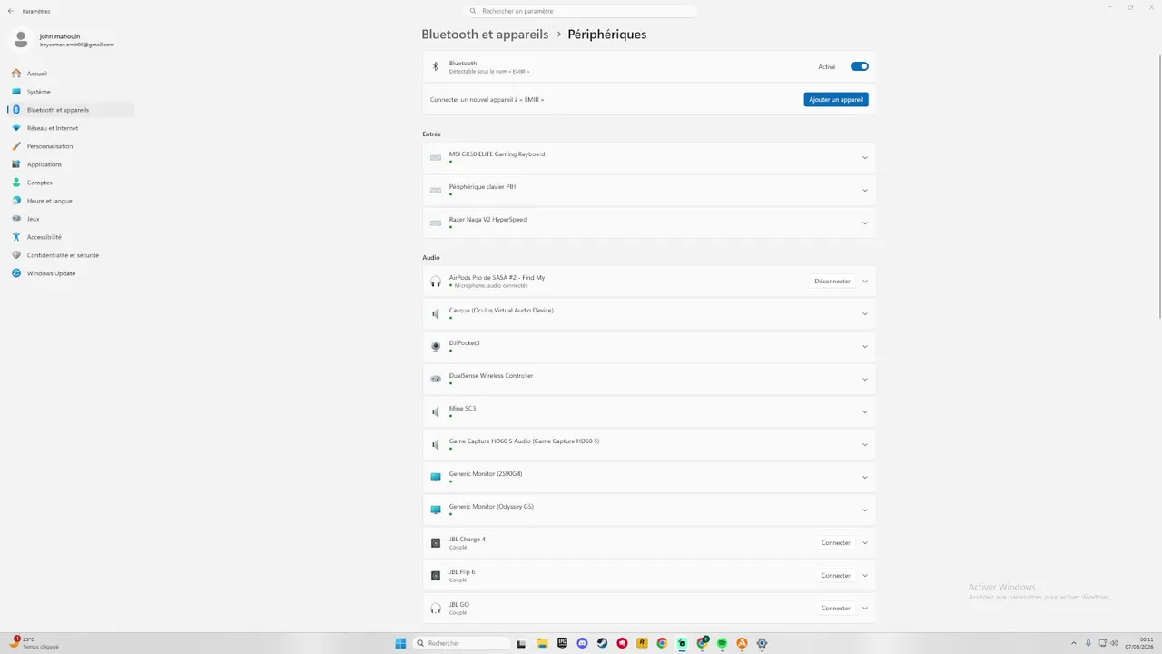Image resolution: width=1162 pixels, height=654 pixels.
Task: Select Bluetooth et appareils sidebar item
Action: [x=71, y=110]
